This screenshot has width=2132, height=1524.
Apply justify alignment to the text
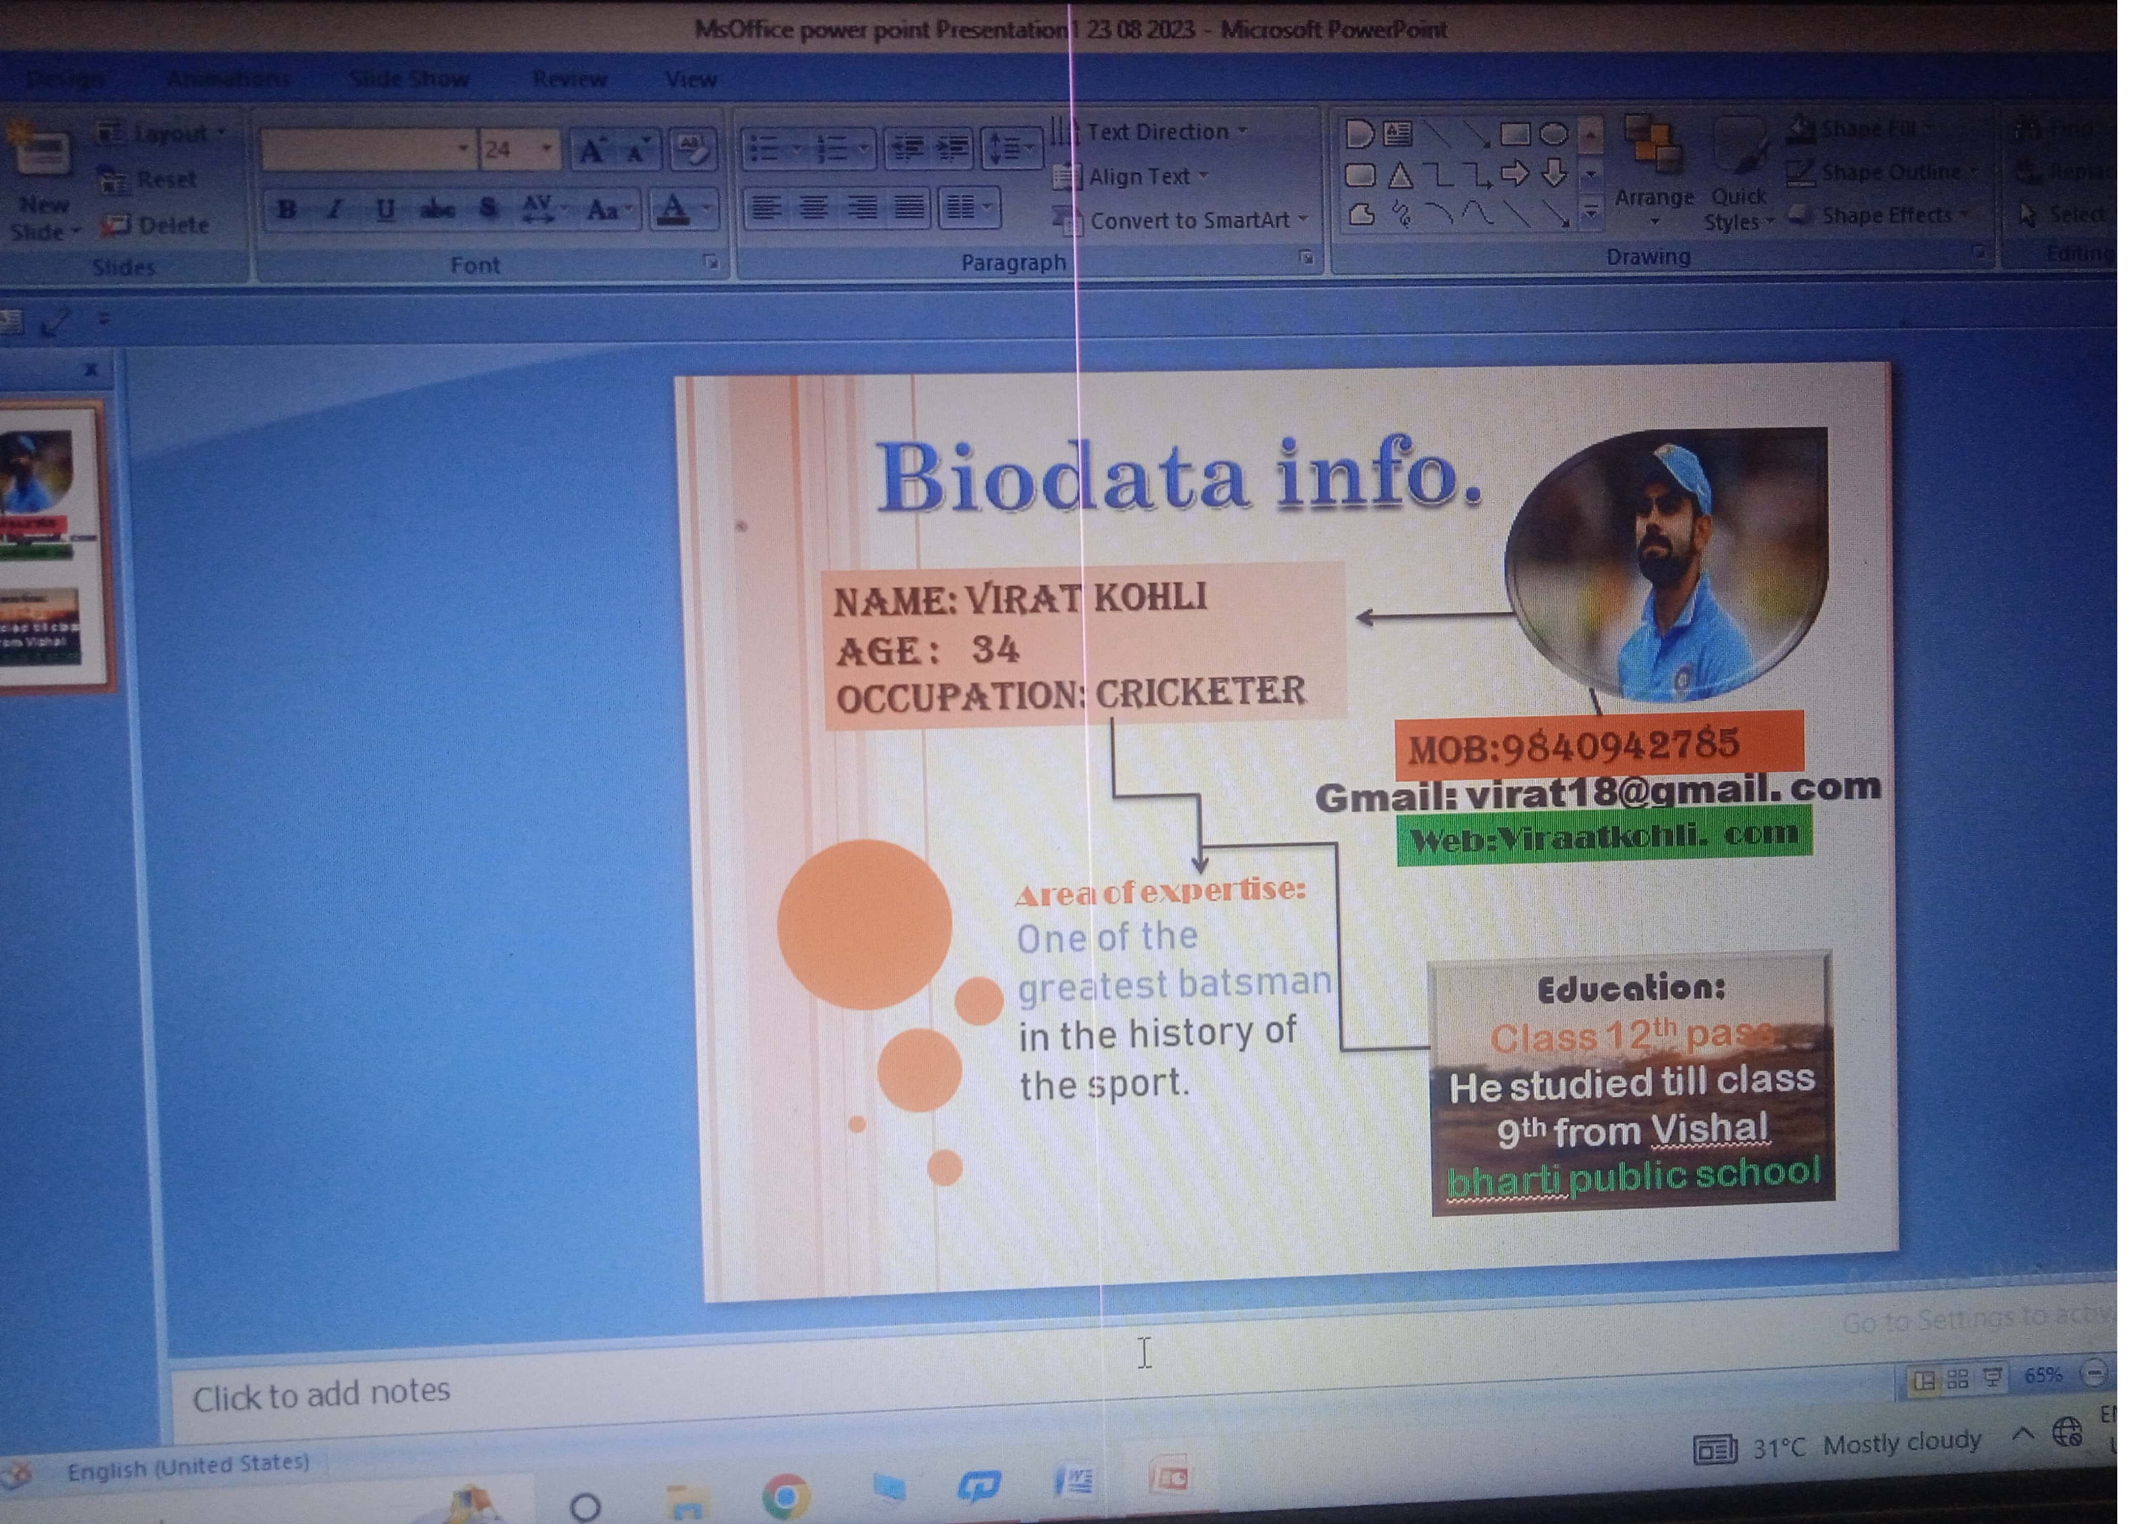pyautogui.click(x=908, y=207)
